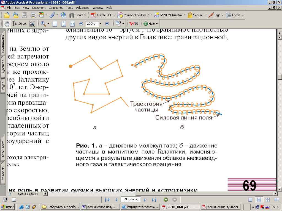Click the grayed Next View arrow

pos(174,199)
